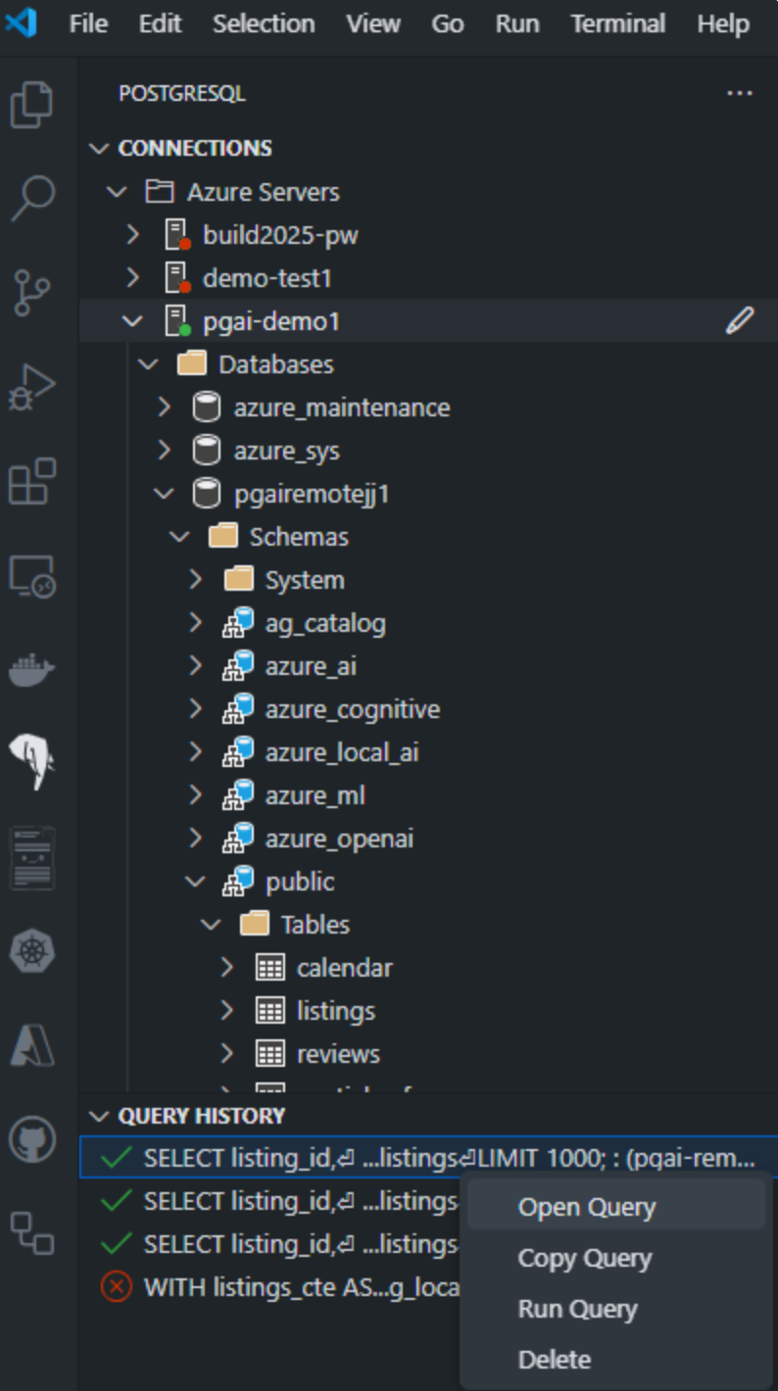Image resolution: width=778 pixels, height=1391 pixels.
Task: Choose Run Query from context menu
Action: pyautogui.click(x=616, y=1309)
